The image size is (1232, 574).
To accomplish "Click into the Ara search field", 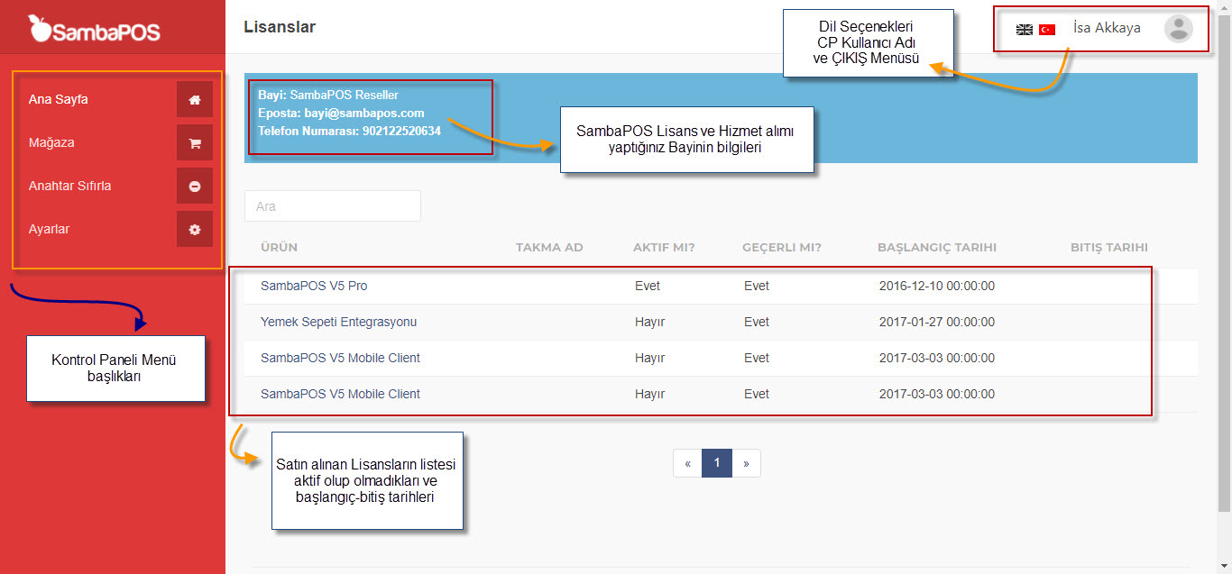I will [x=333, y=205].
